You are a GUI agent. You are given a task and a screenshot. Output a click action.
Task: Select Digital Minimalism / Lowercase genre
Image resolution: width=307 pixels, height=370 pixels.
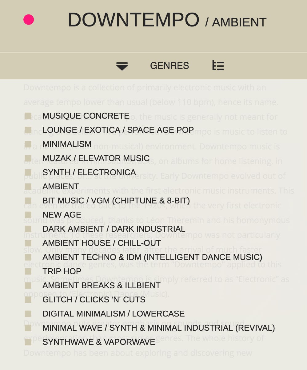[113, 314]
